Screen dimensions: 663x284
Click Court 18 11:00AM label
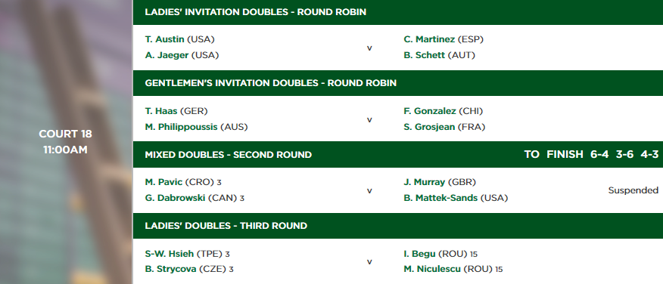[x=66, y=141]
